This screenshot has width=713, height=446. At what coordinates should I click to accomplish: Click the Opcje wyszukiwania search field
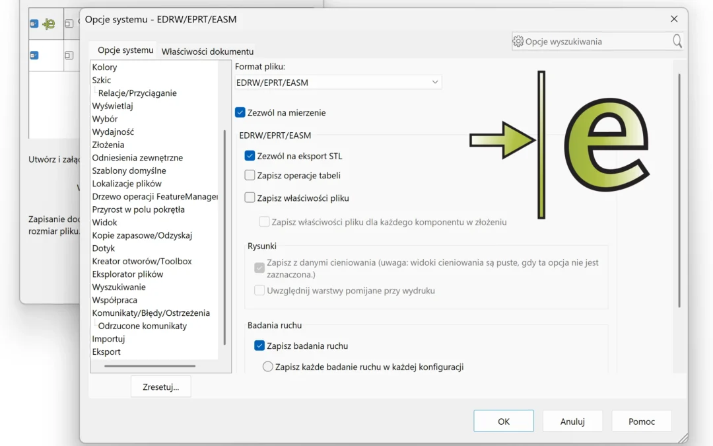tap(597, 42)
